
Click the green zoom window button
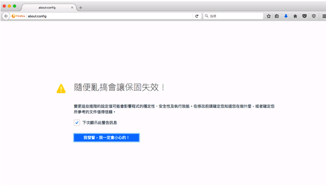coord(14,6)
